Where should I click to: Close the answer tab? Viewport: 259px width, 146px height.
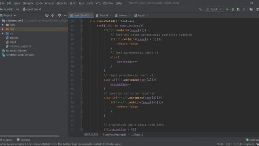tap(130, 15)
